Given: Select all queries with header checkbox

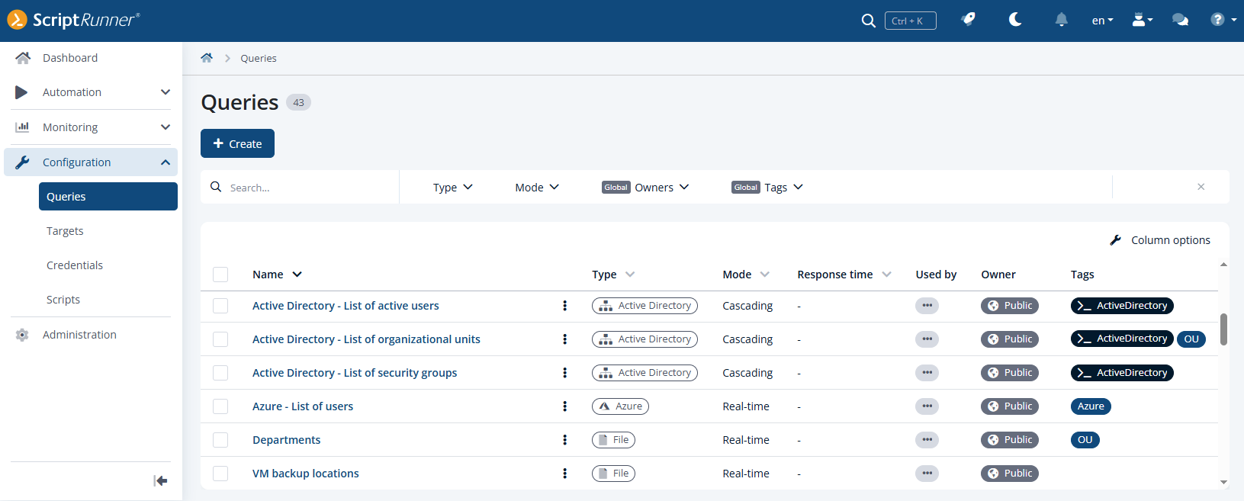Looking at the screenshot, I should coord(220,275).
